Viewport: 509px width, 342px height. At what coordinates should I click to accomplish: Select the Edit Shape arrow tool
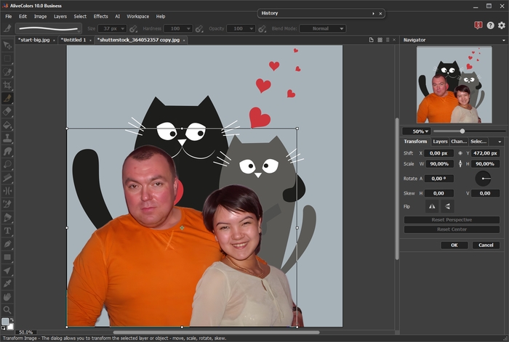pos(7,271)
